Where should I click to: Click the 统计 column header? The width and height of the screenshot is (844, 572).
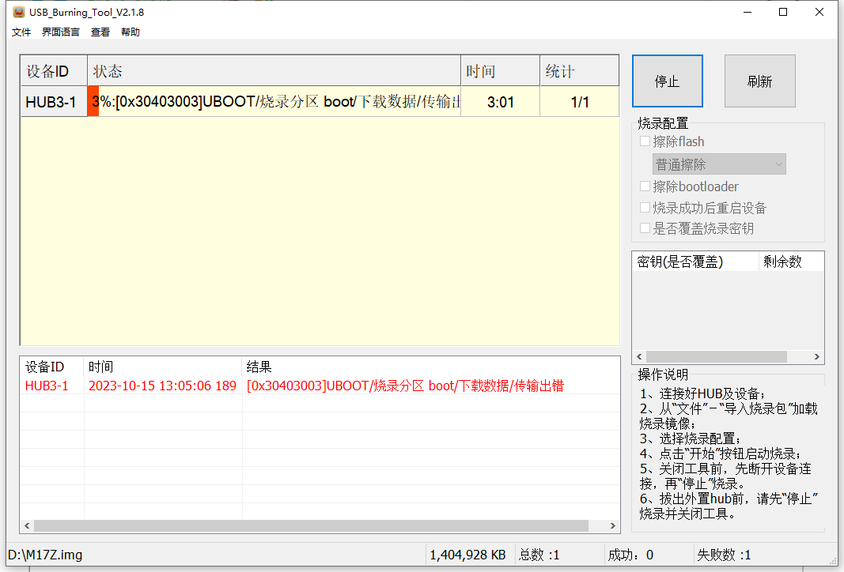[579, 71]
